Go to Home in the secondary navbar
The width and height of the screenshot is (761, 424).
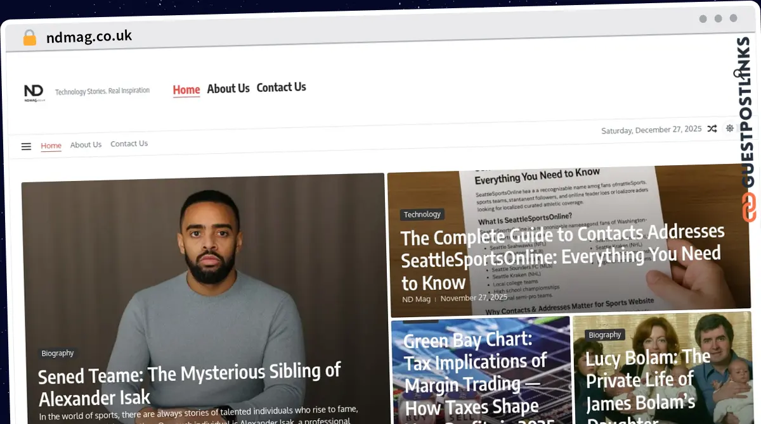click(x=51, y=146)
